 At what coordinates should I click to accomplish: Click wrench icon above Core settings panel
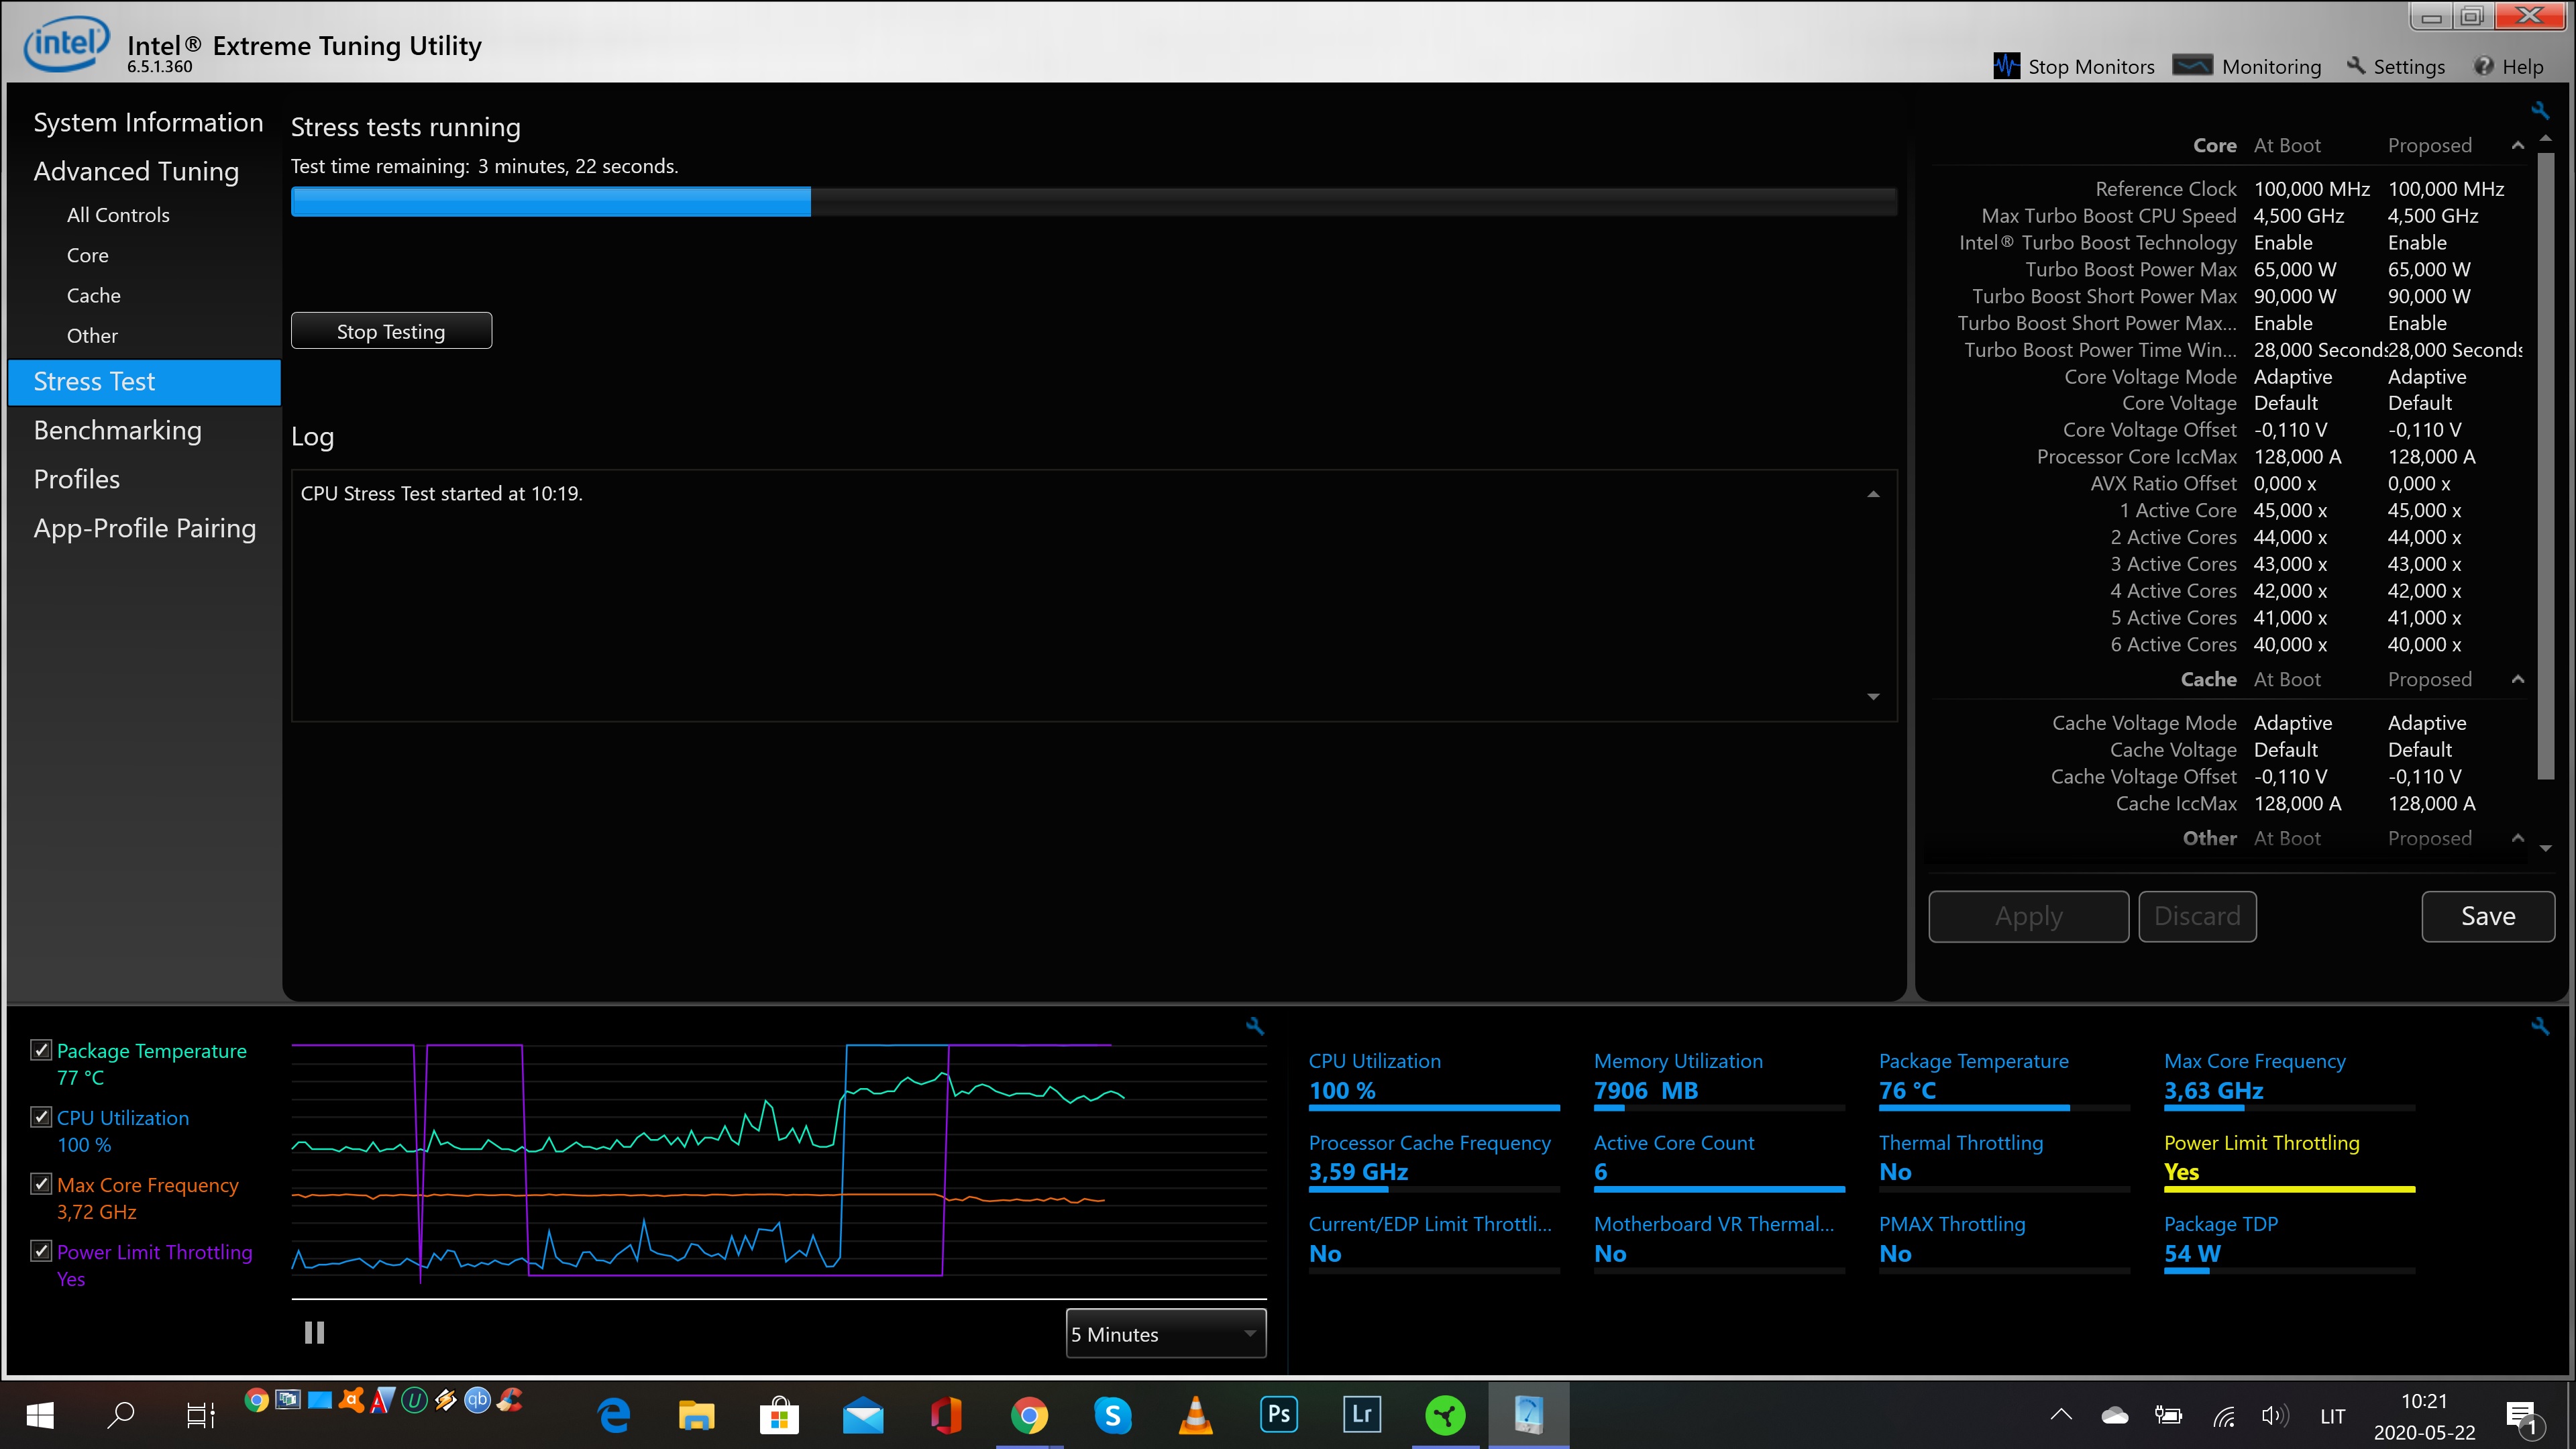pyautogui.click(x=2540, y=110)
